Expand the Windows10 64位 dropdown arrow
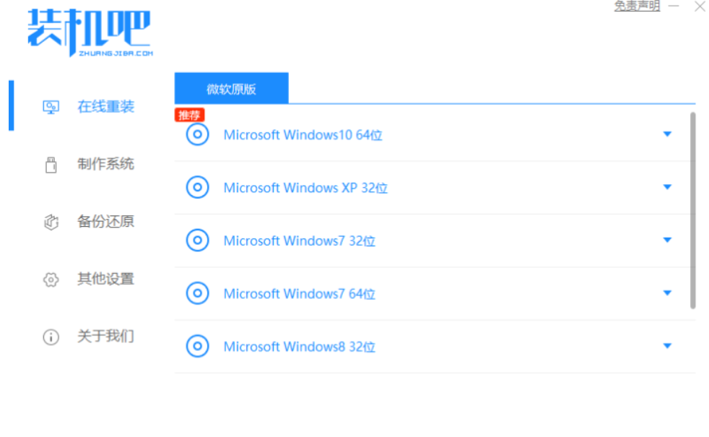709x437 pixels. pos(667,134)
